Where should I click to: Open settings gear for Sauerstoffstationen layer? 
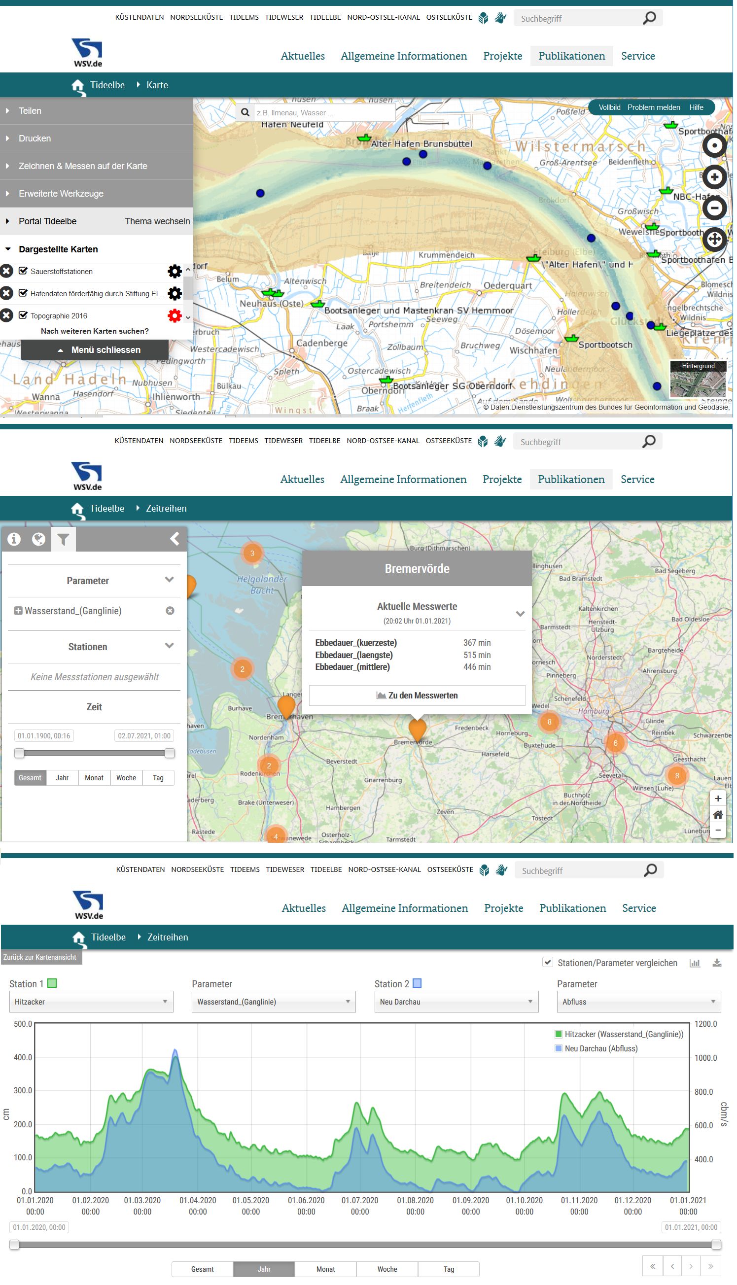point(175,272)
